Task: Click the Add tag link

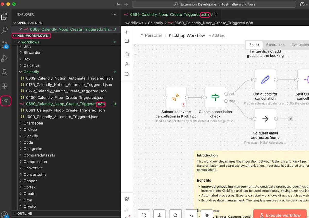Action: (x=217, y=35)
